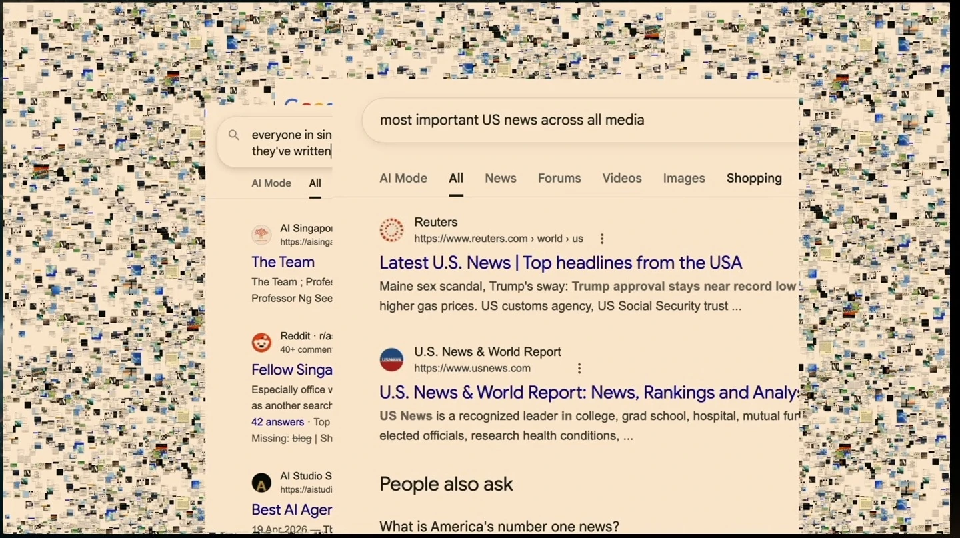Open the 'Fellow Singa…' Reddit result link
Screen dimensions: 960x538
pyautogui.click(x=291, y=369)
